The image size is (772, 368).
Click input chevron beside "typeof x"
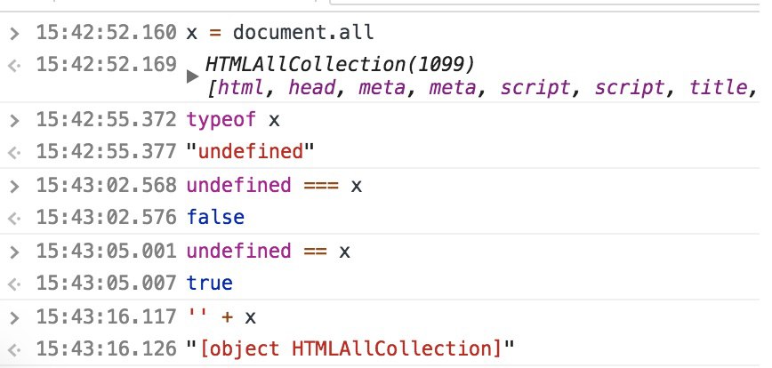(x=13, y=119)
